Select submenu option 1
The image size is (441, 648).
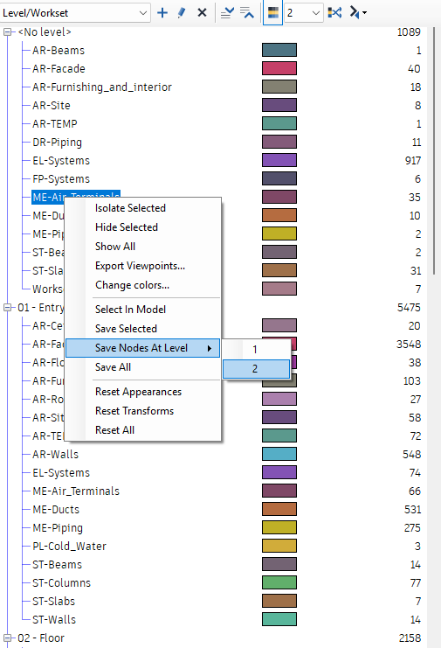point(256,350)
